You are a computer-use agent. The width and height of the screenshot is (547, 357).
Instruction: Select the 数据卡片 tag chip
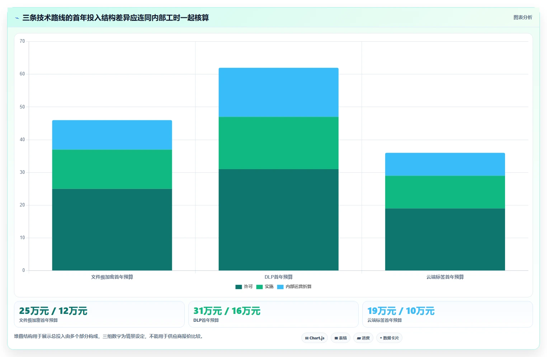pos(389,338)
